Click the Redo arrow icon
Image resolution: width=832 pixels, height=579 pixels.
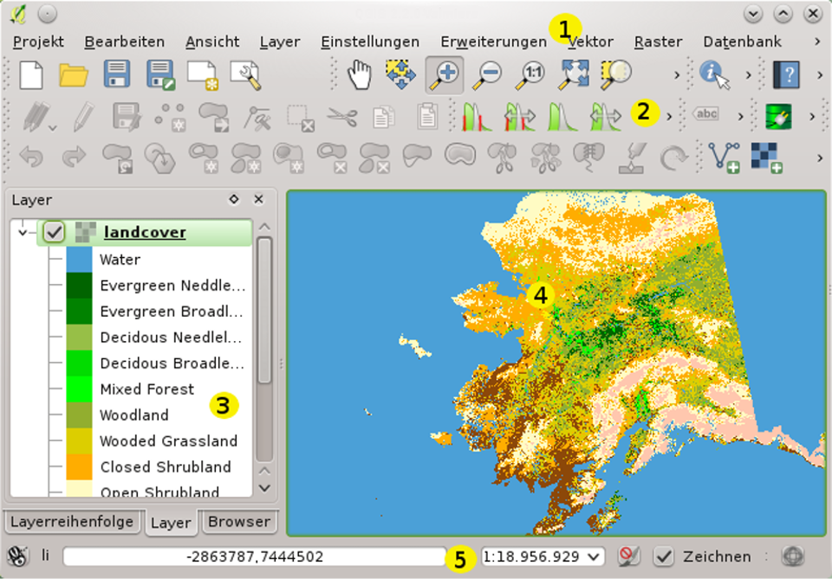coord(74,158)
